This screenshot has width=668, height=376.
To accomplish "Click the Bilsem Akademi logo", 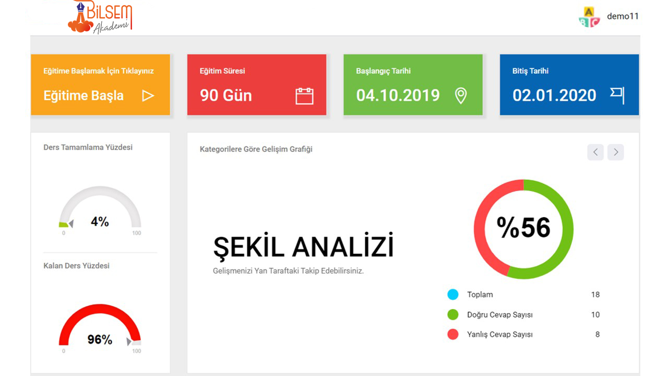I will [102, 17].
